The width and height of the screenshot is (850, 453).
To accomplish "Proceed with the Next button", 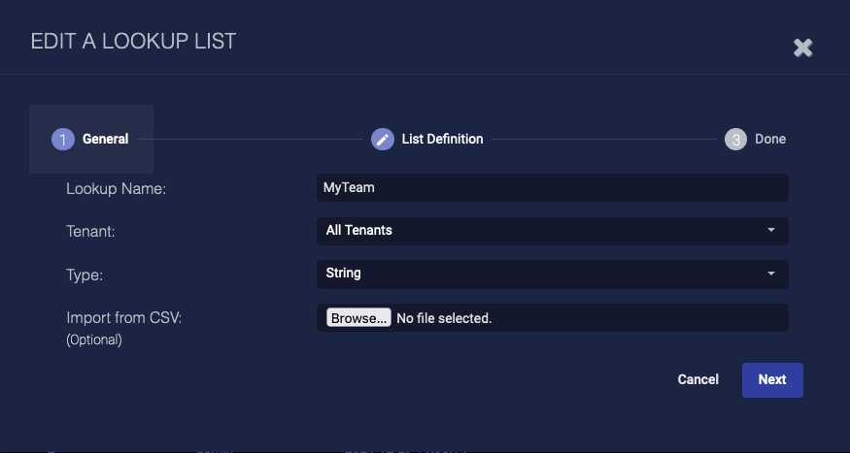I will point(772,379).
